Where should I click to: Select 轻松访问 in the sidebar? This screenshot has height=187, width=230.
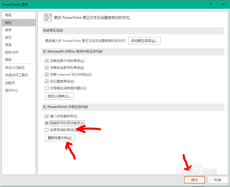click(19, 52)
